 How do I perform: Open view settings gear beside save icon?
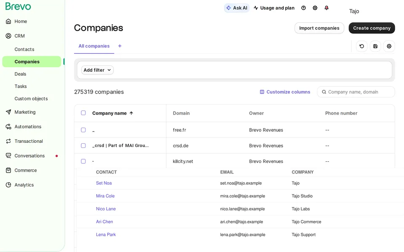point(389,46)
